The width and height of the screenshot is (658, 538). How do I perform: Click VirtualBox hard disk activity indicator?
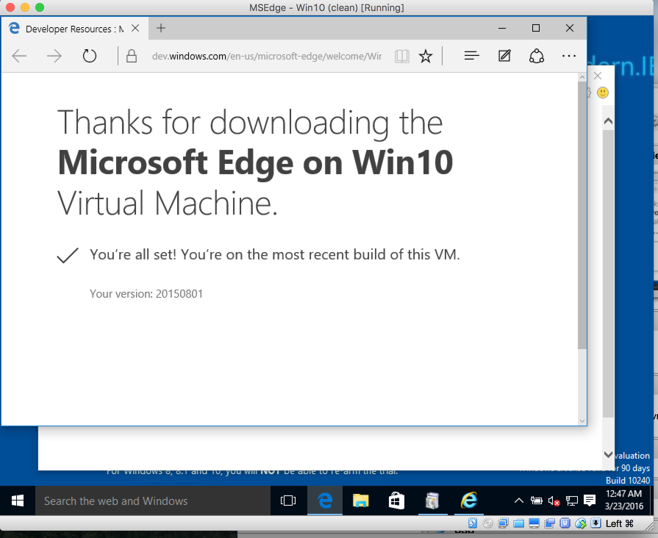click(472, 523)
